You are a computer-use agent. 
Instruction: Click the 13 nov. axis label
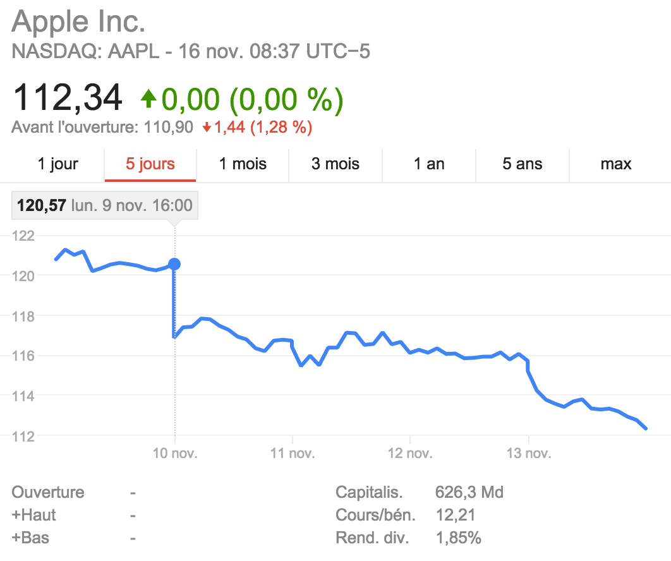[528, 454]
